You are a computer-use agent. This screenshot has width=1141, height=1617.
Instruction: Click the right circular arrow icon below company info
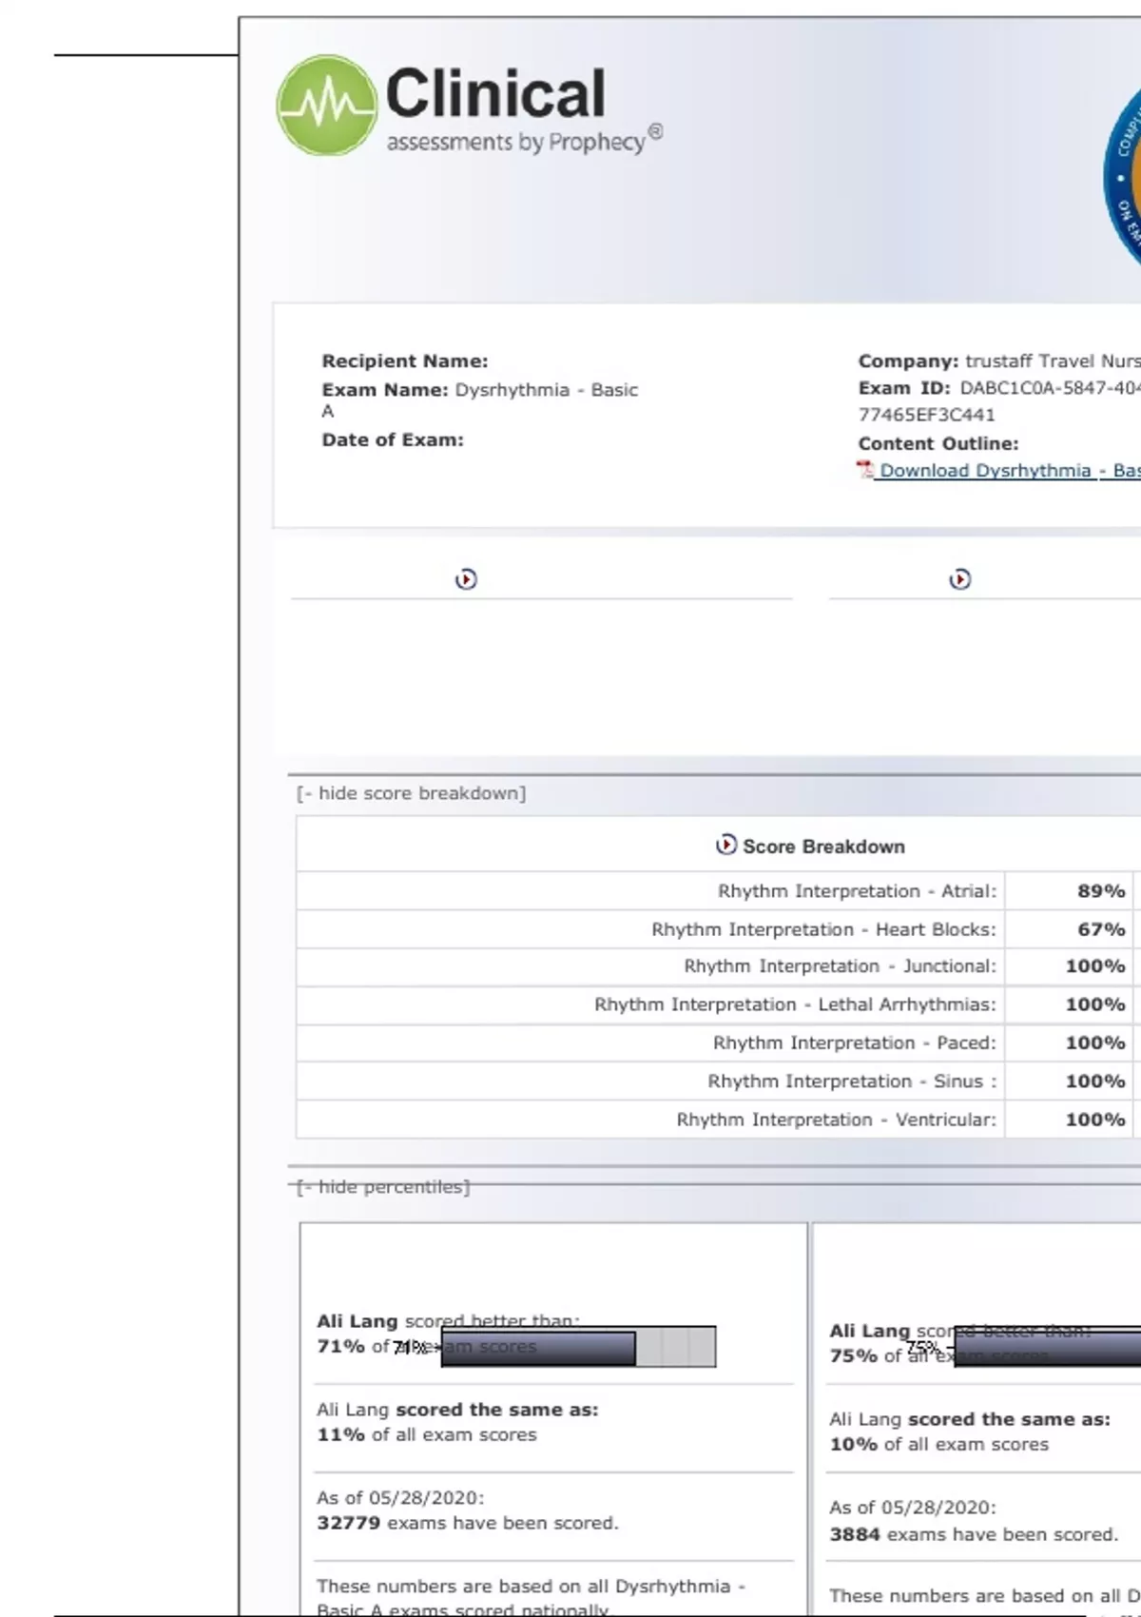[960, 579]
